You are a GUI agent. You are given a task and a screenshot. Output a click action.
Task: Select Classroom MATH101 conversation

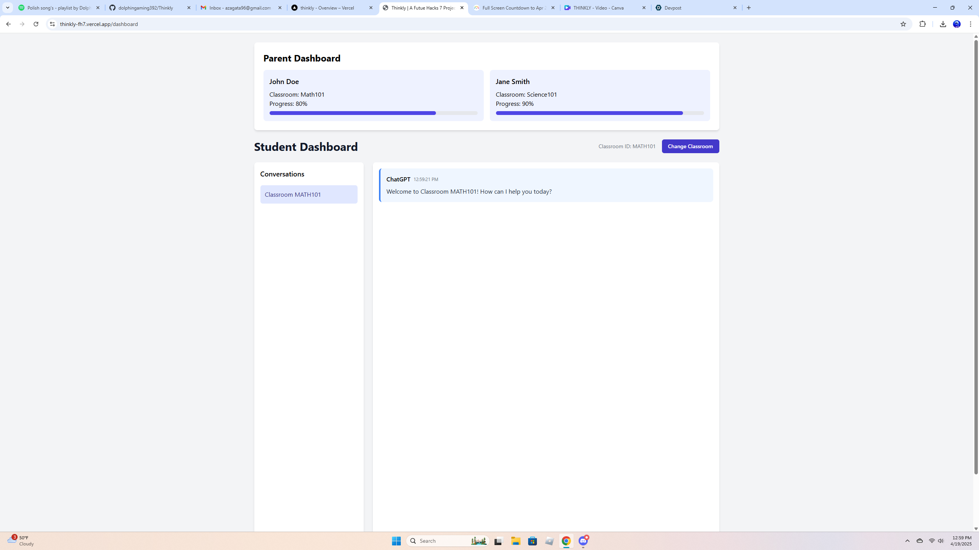coord(309,194)
